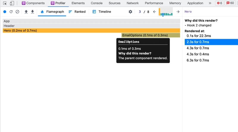Open Profiler settings gear
Viewport: 238px width, 132px height.
coord(130,12)
